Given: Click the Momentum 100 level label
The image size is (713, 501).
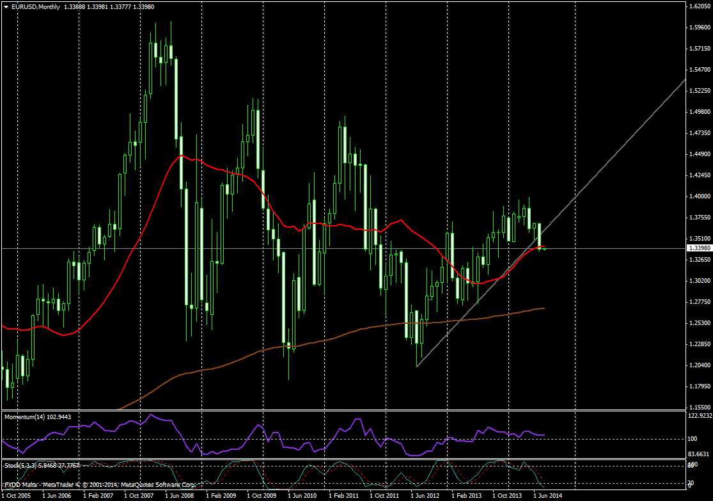Looking at the screenshot, I should click(x=693, y=439).
